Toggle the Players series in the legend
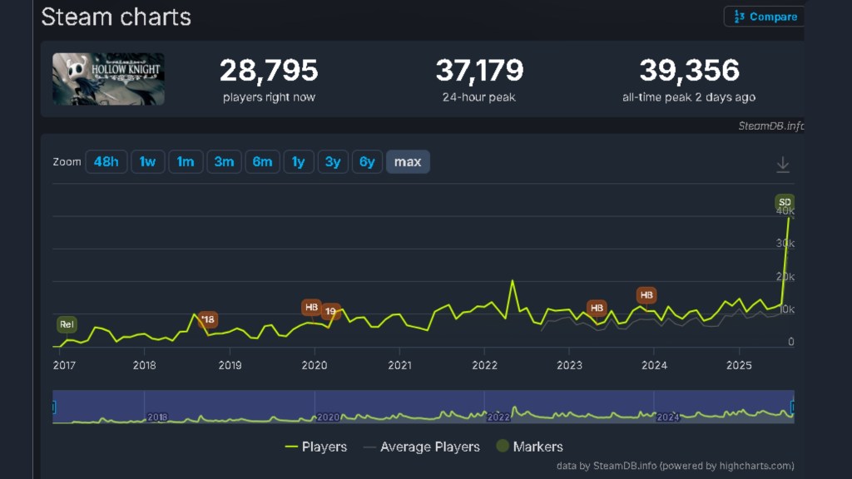This screenshot has height=479, width=852. coord(315,447)
